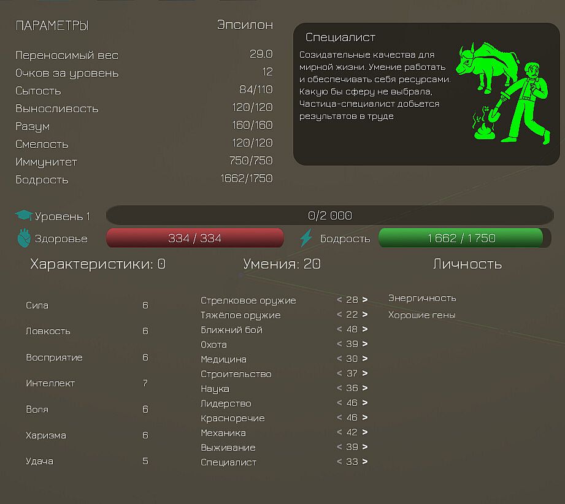Click the ПАРАМЕТРЫ section header
The width and height of the screenshot is (565, 504).
tap(52, 26)
